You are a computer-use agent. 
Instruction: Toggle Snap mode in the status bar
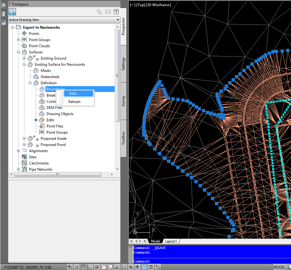click(x=76, y=267)
